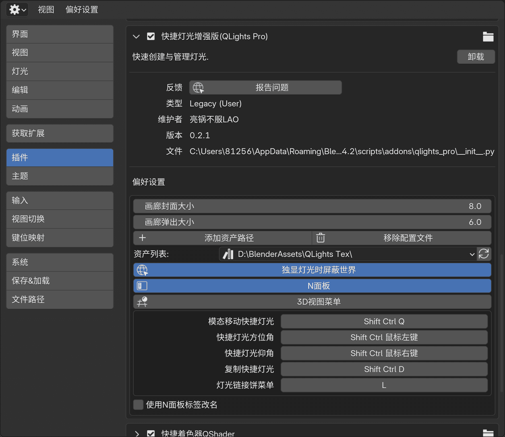
Task: Switch to the 界面 preferences section
Action: (60, 34)
